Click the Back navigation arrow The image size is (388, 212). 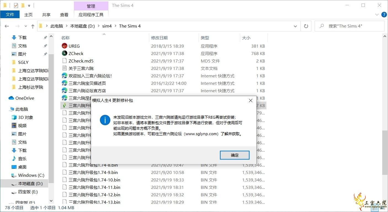click(7, 26)
